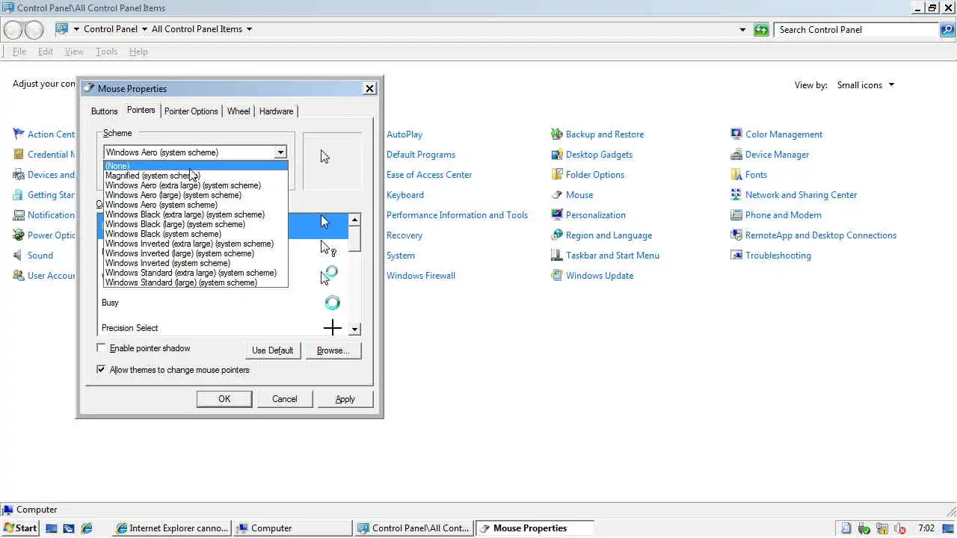
Task: Open the File menu
Action: 19,52
